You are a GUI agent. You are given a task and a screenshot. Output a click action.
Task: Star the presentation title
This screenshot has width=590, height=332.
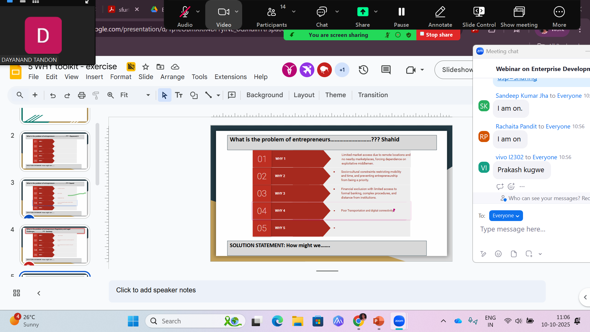click(x=146, y=67)
